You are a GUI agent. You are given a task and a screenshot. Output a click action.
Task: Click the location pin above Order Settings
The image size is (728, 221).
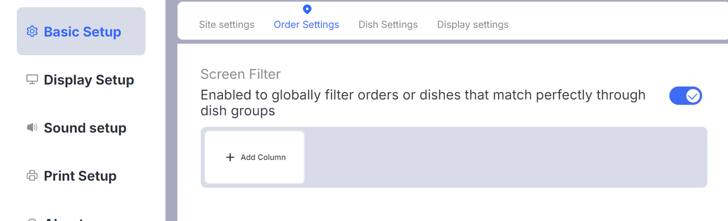point(307,9)
